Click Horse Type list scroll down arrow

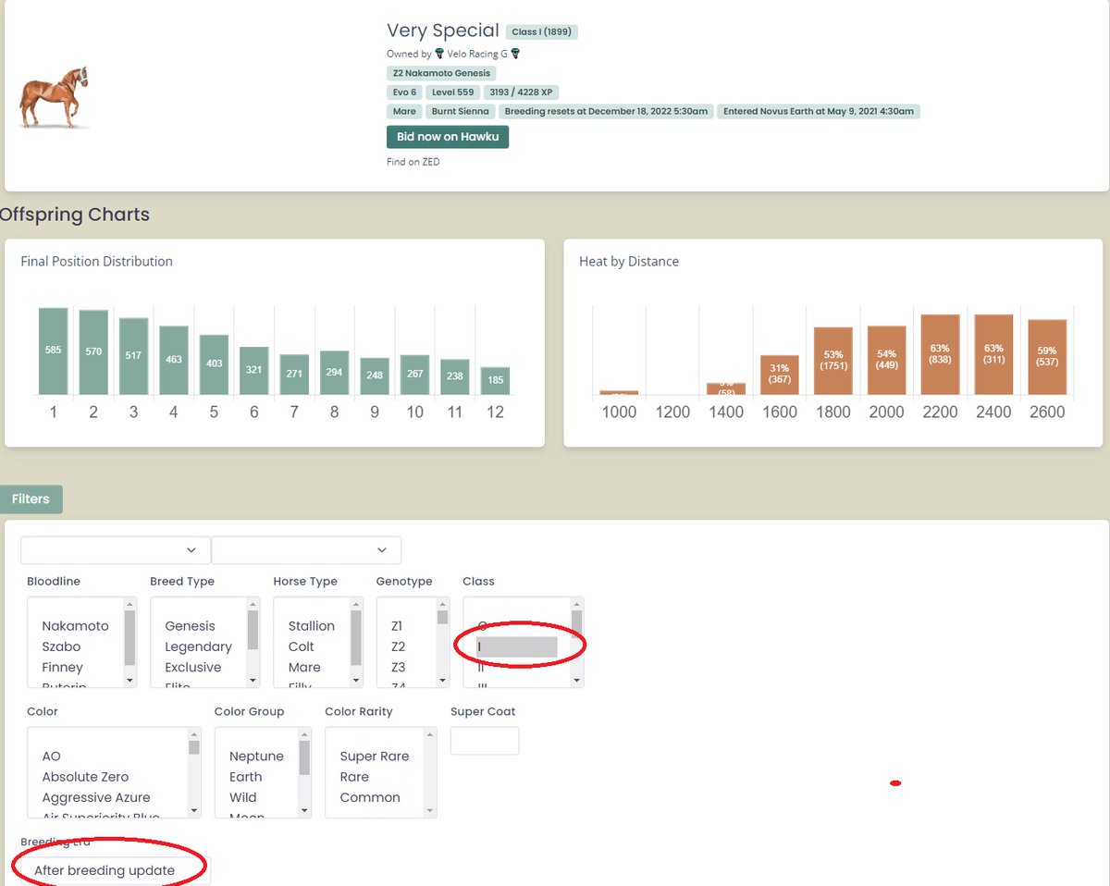pos(356,680)
